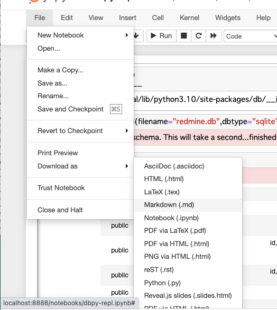Image resolution: width=277 pixels, height=310 pixels.
Task: Open the Widgets menu
Action: [x=228, y=18]
